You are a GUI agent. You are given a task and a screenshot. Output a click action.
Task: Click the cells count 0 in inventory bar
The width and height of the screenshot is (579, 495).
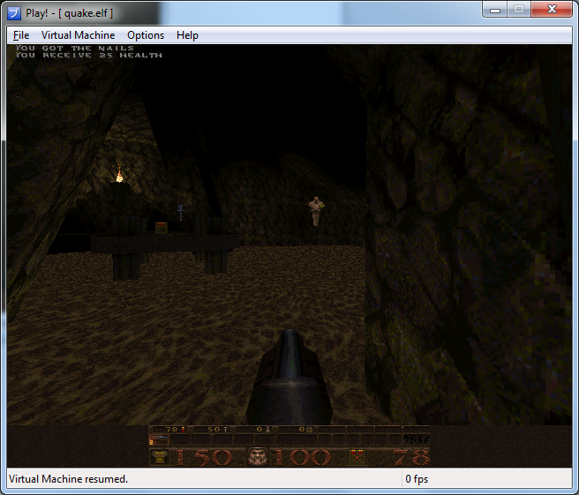(x=301, y=430)
